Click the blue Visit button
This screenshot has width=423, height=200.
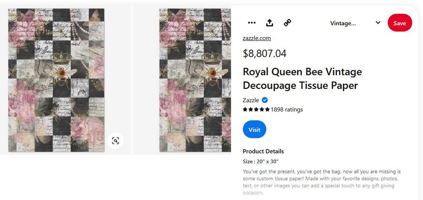click(254, 130)
